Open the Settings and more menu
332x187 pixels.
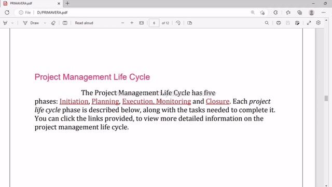pyautogui.click(x=323, y=12)
